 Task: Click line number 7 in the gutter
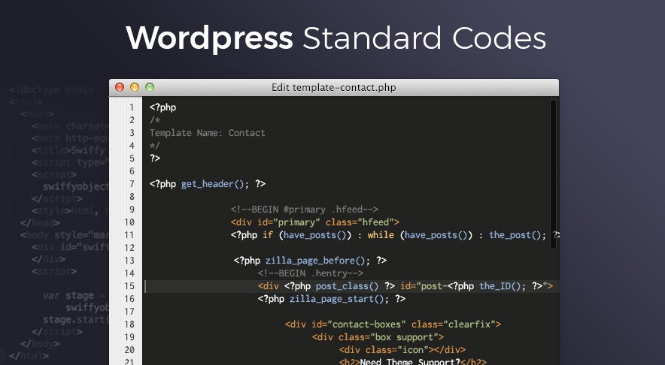point(132,184)
